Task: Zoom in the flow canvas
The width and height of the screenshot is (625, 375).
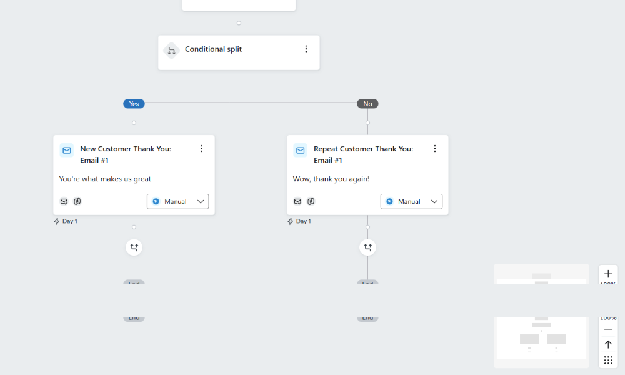Action: coord(608,274)
